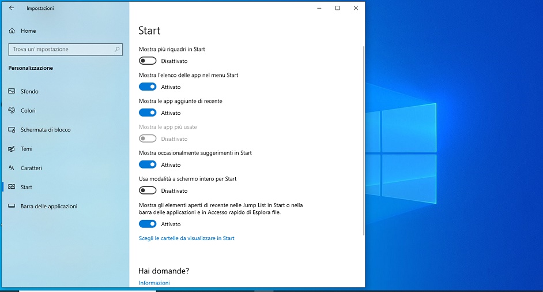Select the Start section label
This screenshot has width=543, height=292.
27,188
